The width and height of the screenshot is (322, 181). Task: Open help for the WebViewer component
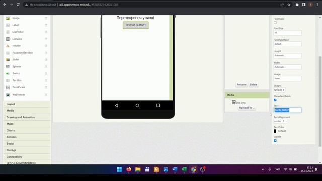(x=46, y=95)
